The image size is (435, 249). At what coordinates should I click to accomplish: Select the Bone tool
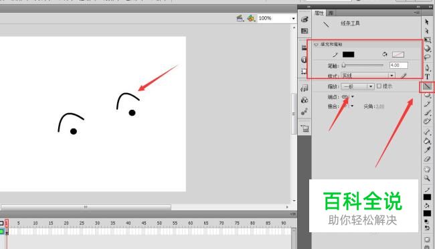click(427, 132)
